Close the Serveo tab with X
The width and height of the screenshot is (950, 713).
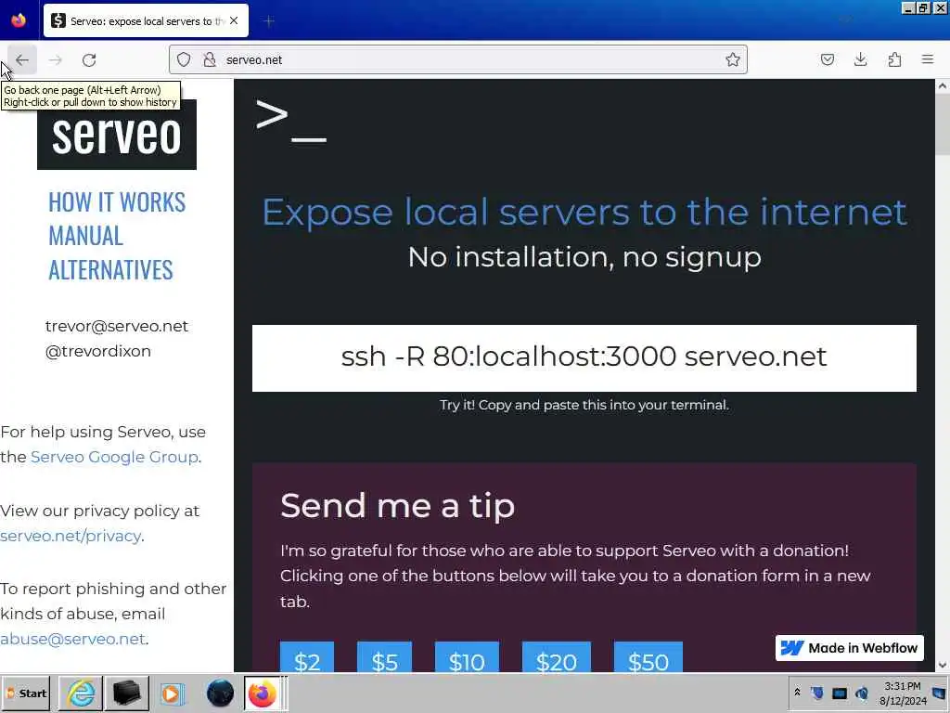pos(234,20)
